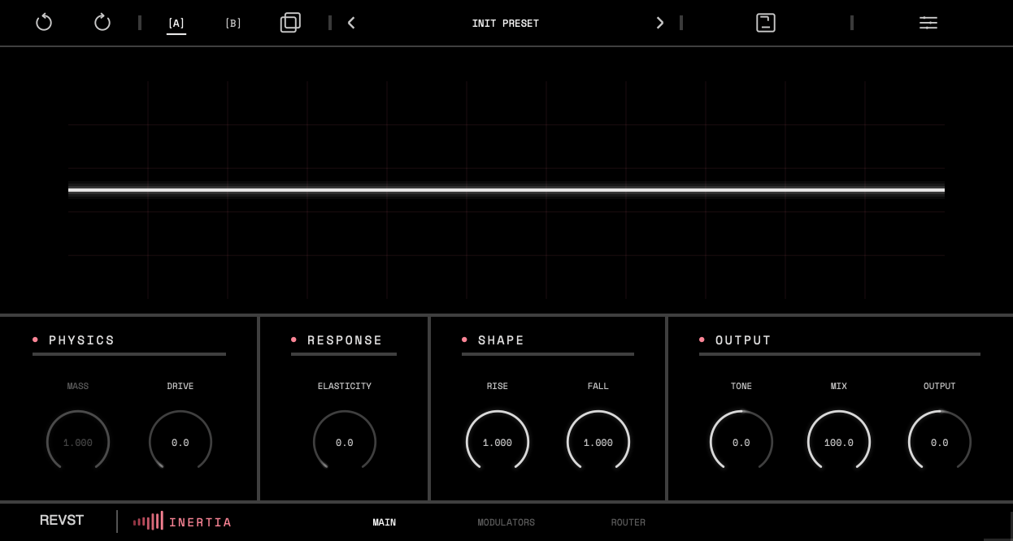Go to next preset with right chevron
1013x541 pixels.
[x=659, y=23]
